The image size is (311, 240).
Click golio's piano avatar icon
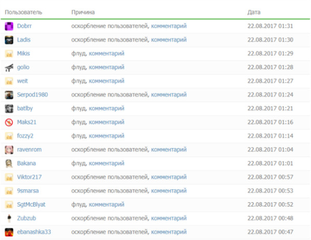click(x=9, y=67)
